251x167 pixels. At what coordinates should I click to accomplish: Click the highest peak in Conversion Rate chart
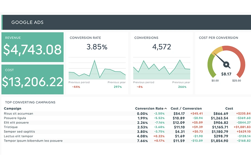click(95, 60)
